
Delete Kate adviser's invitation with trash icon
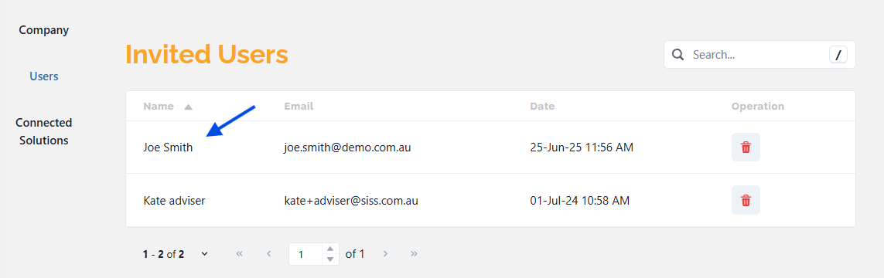746,200
